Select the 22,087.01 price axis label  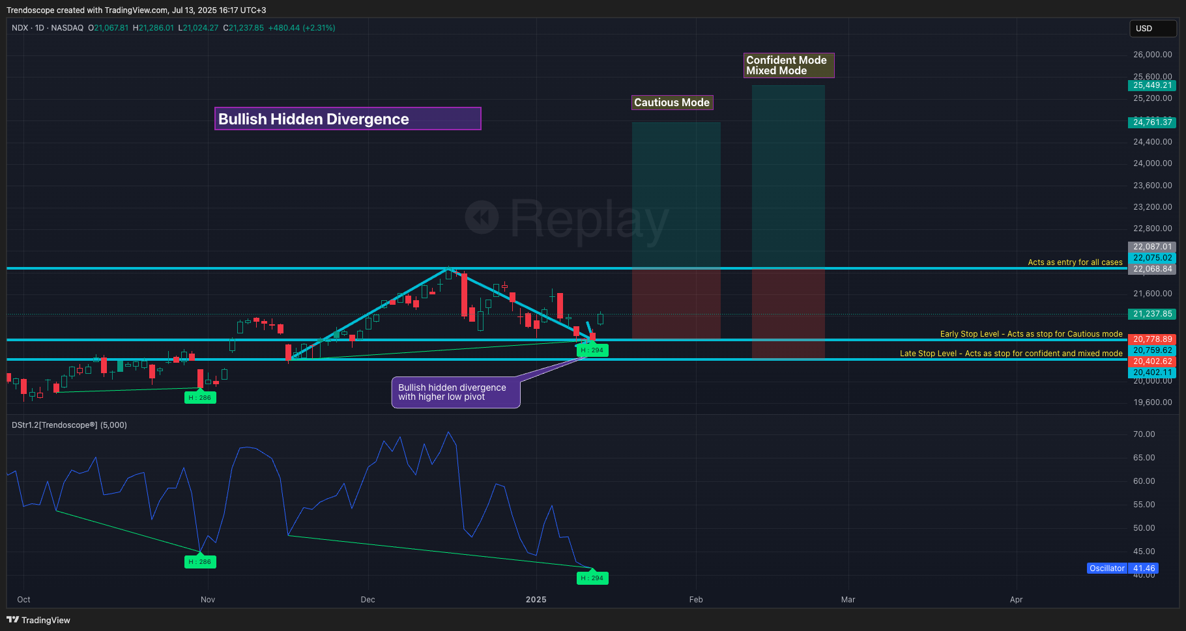(x=1152, y=247)
